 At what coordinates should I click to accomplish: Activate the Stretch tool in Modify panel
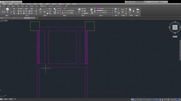tap(20, 13)
